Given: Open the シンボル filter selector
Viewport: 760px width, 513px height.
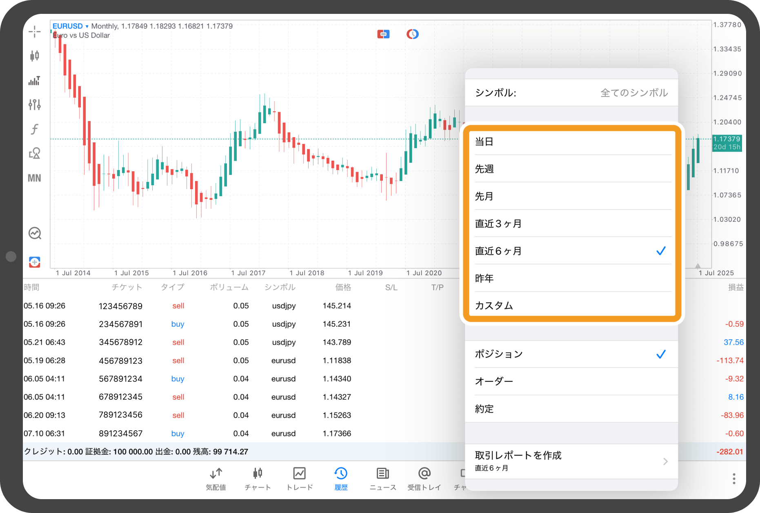Looking at the screenshot, I should pyautogui.click(x=571, y=93).
